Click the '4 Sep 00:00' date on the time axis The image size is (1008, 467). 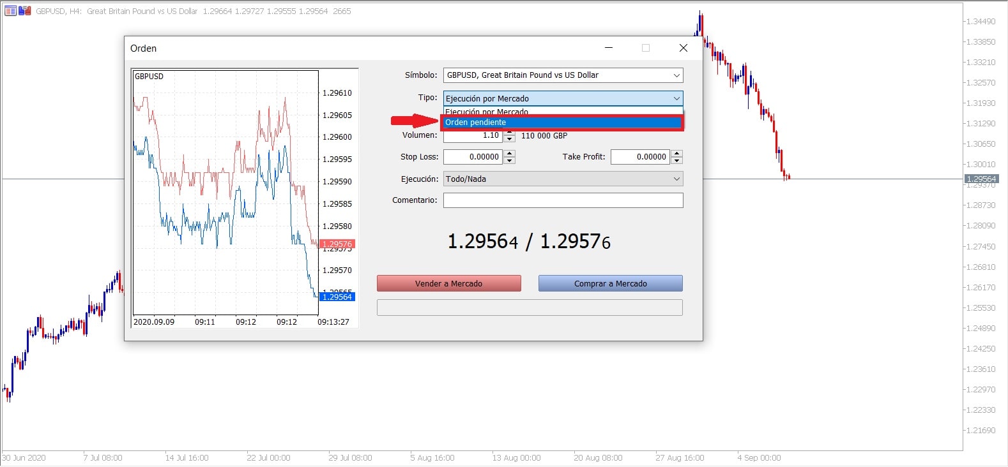pos(759,458)
